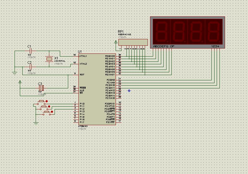Click the P2.3/A11 pin label
The image size is (248, 174).
click(x=110, y=88)
